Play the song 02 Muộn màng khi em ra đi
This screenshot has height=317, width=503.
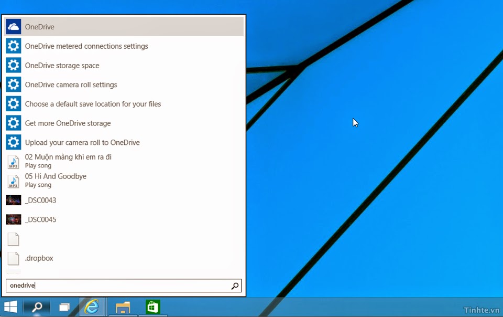pos(68,161)
